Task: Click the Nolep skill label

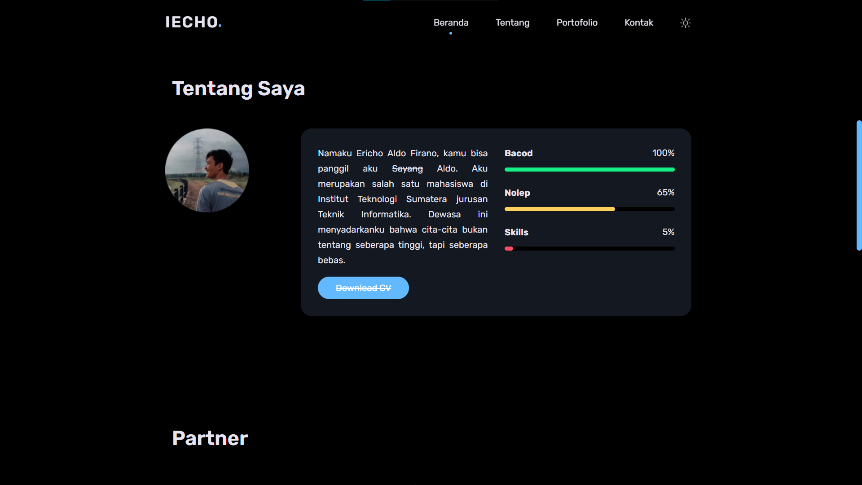Action: [517, 193]
